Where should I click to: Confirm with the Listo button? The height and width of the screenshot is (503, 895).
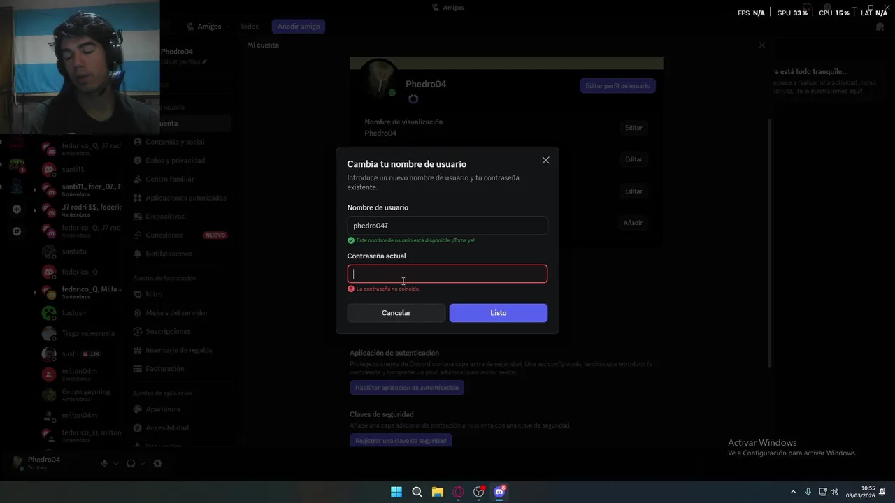[498, 313]
